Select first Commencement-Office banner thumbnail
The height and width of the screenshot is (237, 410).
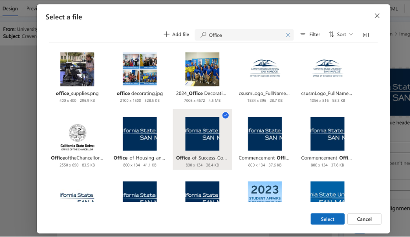click(x=265, y=134)
